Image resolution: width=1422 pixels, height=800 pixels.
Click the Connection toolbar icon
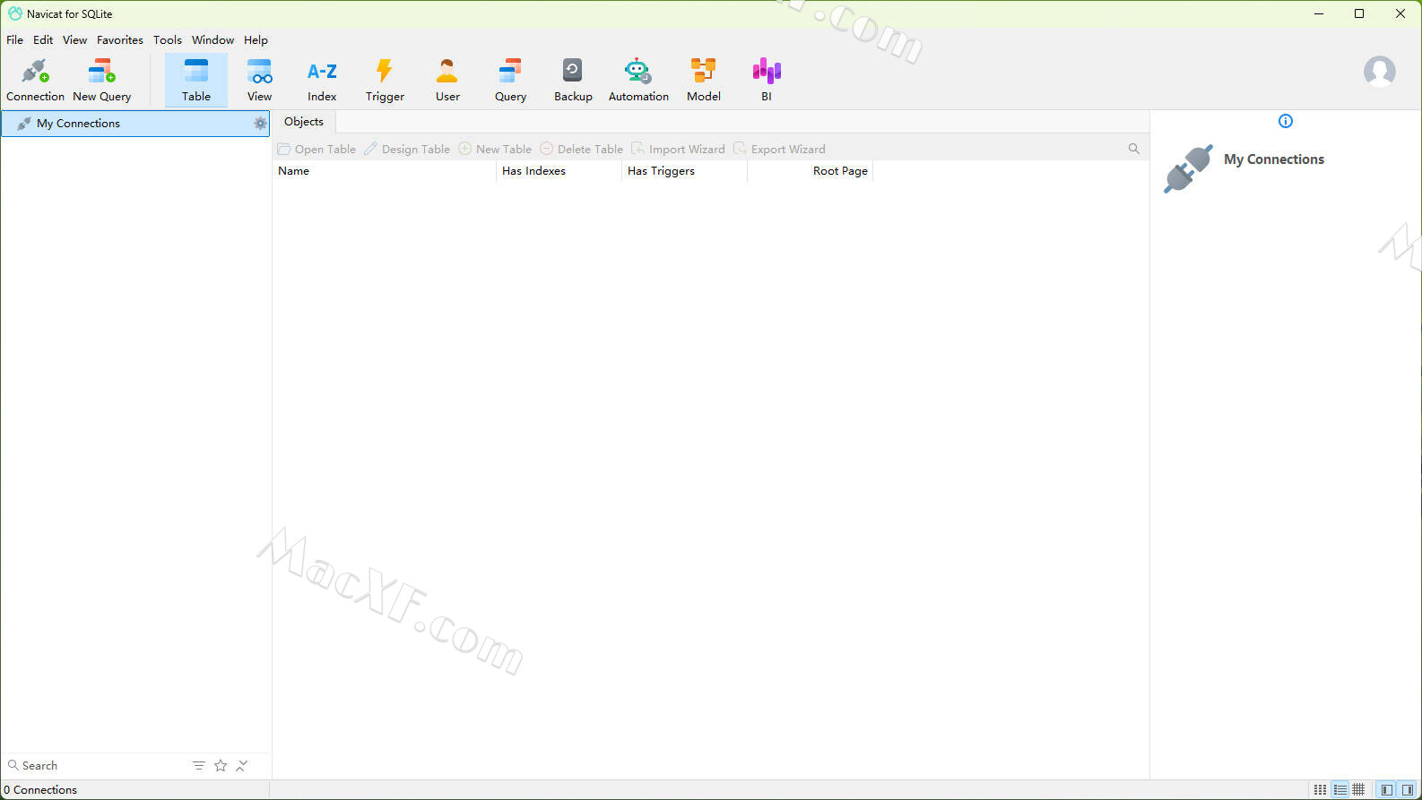[x=35, y=80]
